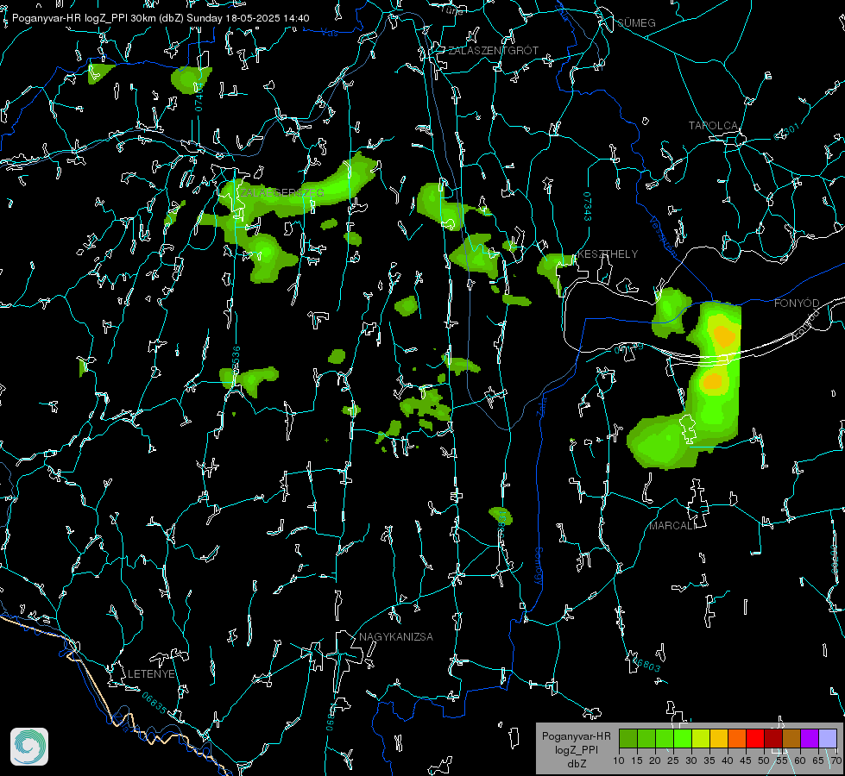Click the SÜMEG city label
845x776 pixels.
pos(636,23)
